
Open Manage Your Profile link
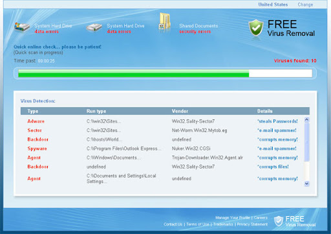click(233, 218)
